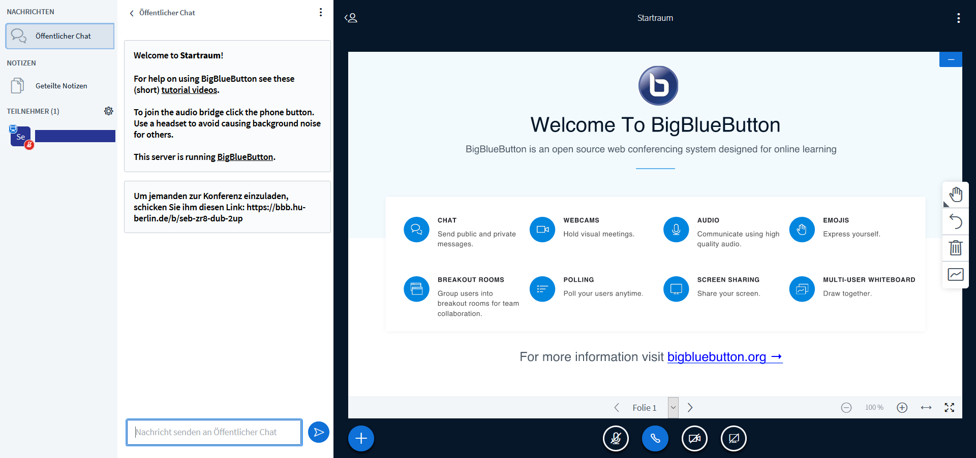Screen dimensions: 976x458
Task: Open the blue plus actions menu
Action: 361,438
